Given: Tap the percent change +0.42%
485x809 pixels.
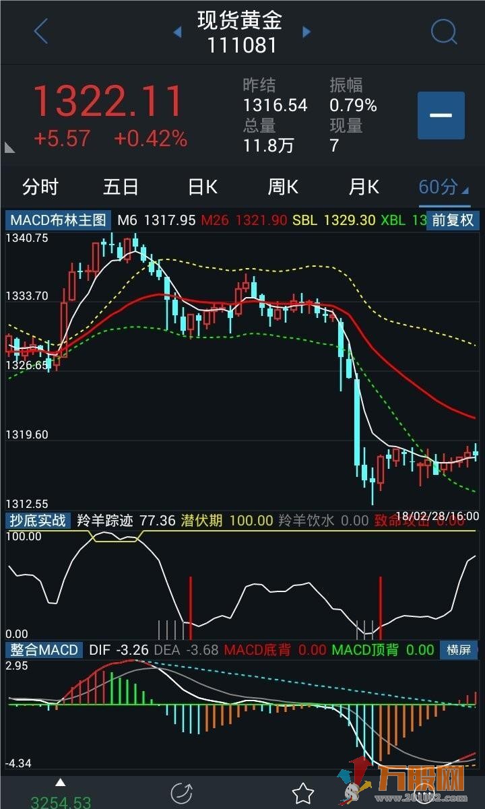Looking at the screenshot, I should click(x=150, y=139).
